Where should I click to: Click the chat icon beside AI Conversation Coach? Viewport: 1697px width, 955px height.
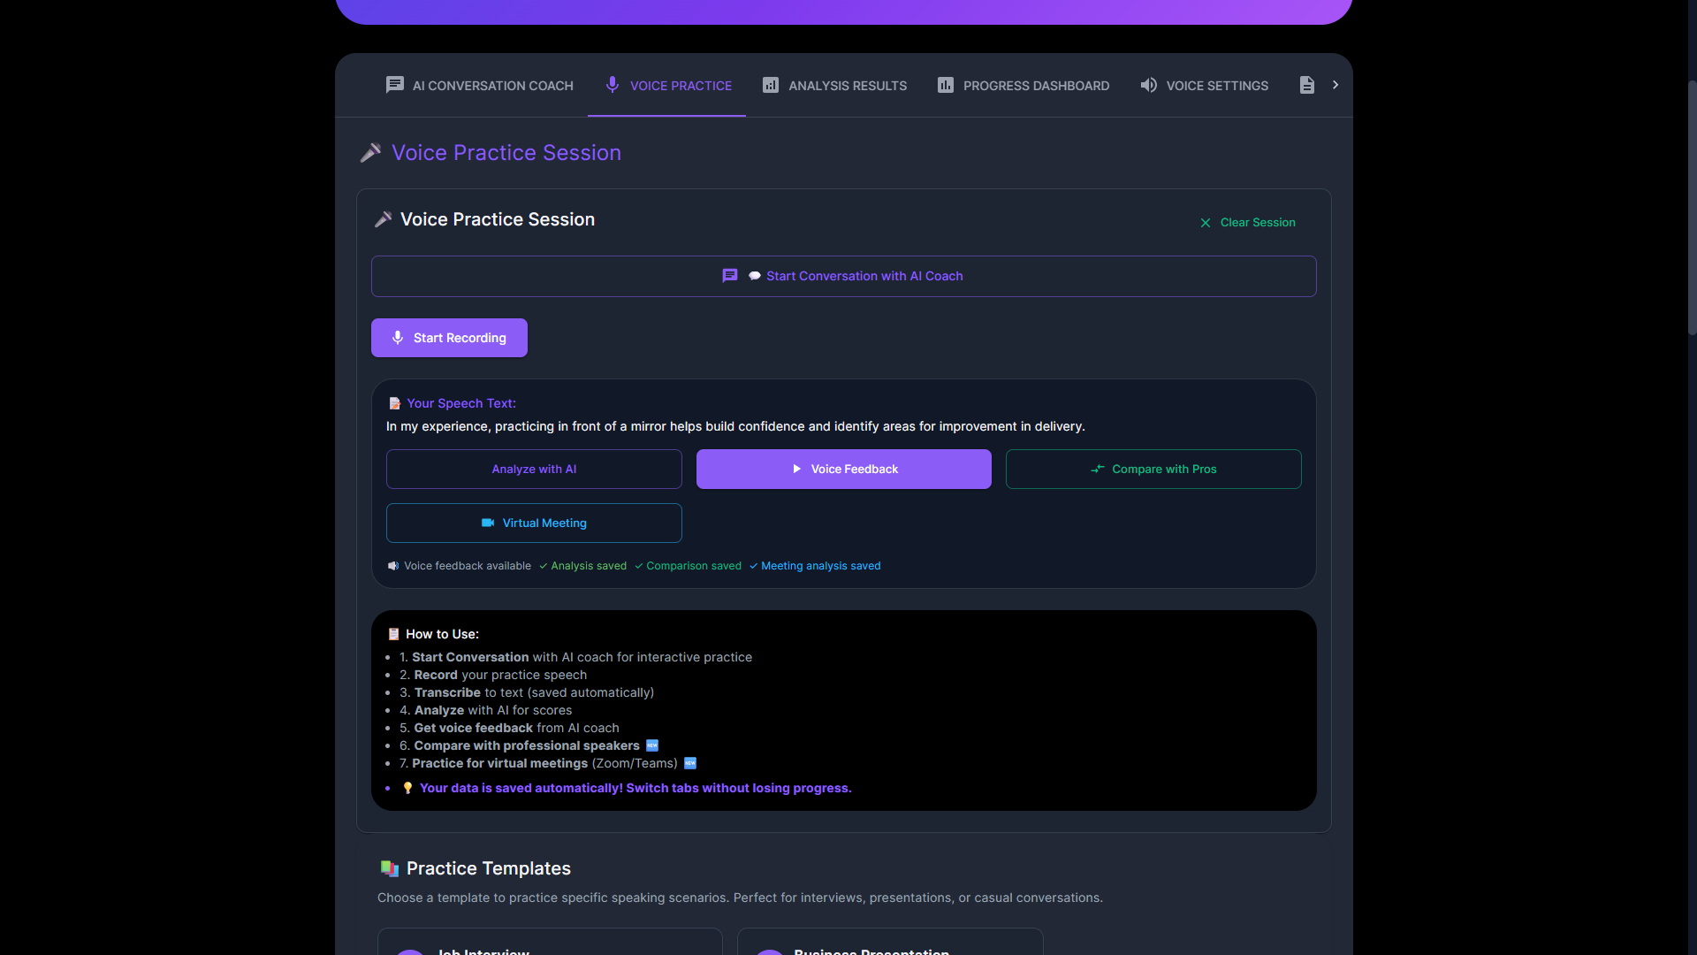(394, 85)
